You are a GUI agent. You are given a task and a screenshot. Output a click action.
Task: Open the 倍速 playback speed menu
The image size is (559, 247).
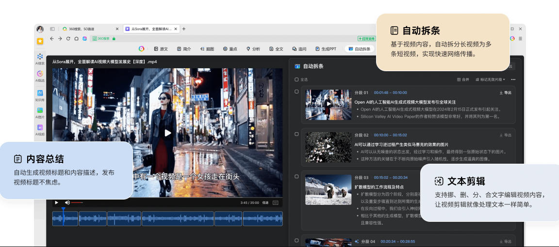coord(265,202)
